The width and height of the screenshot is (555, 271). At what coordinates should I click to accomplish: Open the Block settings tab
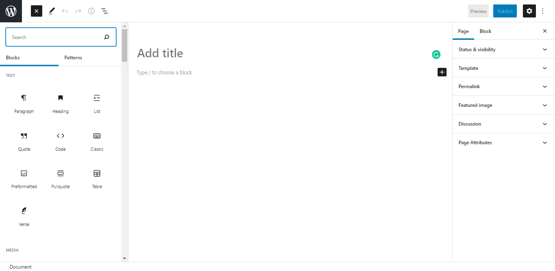[x=485, y=31]
